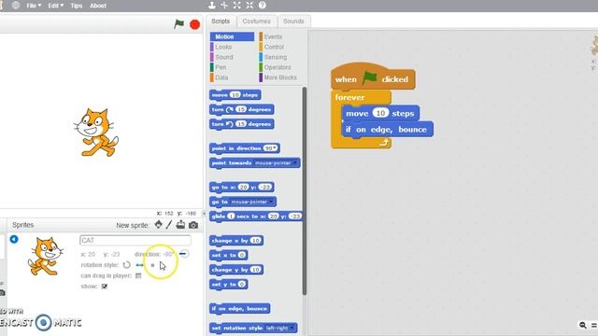Click zoom out magnifier in scripts area
Viewport: 598px width, 336px height.
(583, 325)
